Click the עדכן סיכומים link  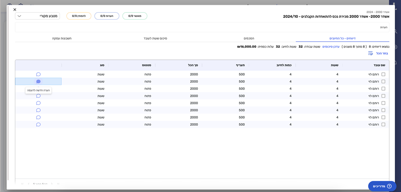click(331, 47)
